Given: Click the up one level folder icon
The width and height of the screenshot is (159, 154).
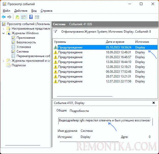Looking at the screenshot, I should tap(17, 17).
